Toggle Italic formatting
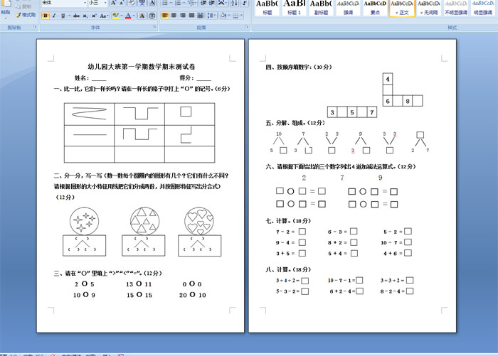This screenshot has height=356, width=498. (54, 16)
